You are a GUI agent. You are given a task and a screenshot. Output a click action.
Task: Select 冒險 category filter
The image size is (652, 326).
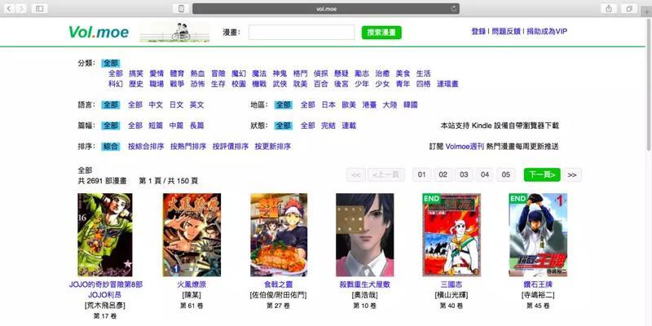coord(218,73)
